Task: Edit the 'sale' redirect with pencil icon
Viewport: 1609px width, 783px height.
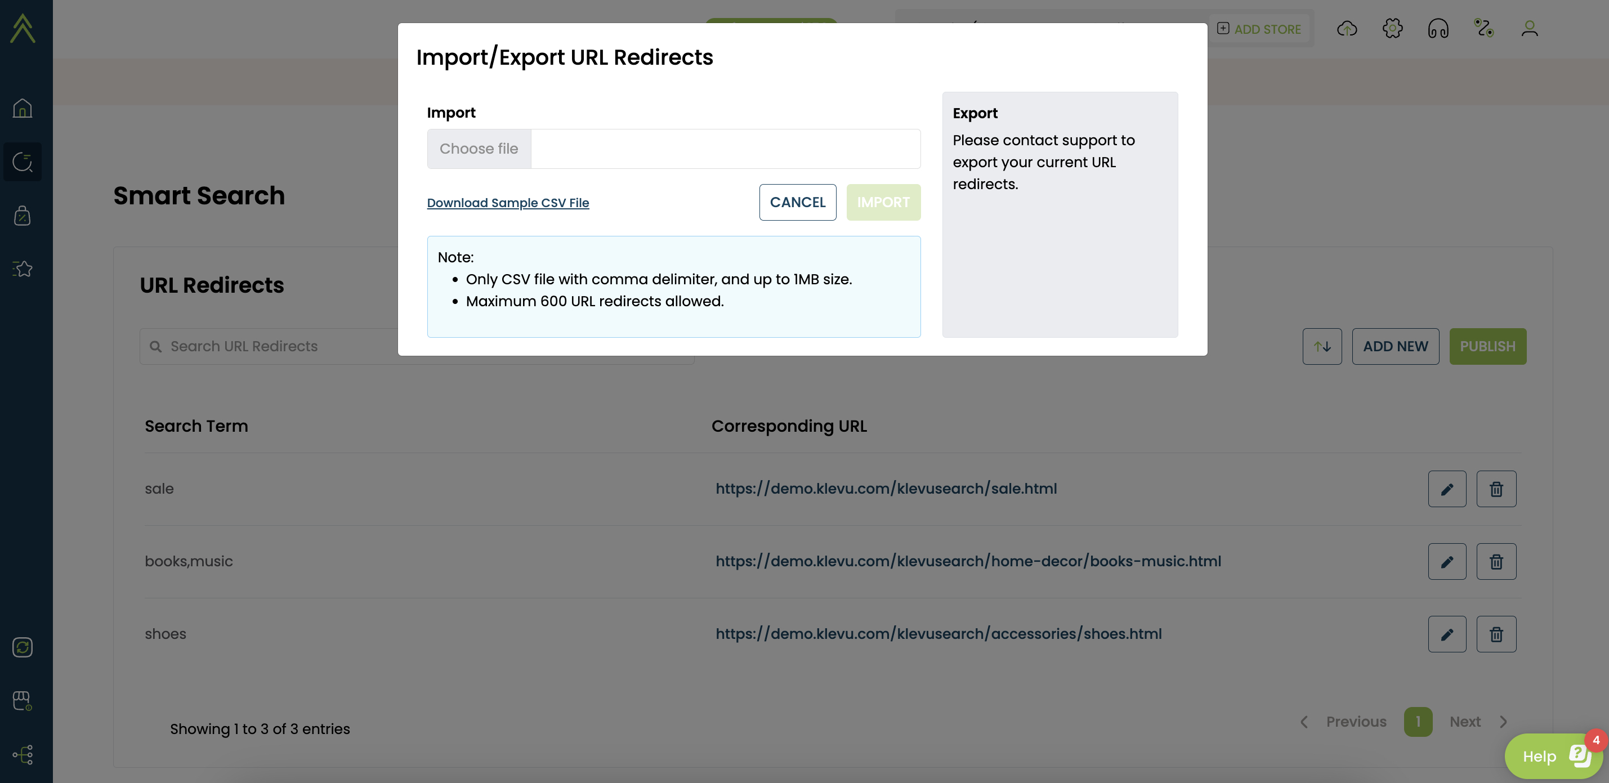Action: [1447, 489]
